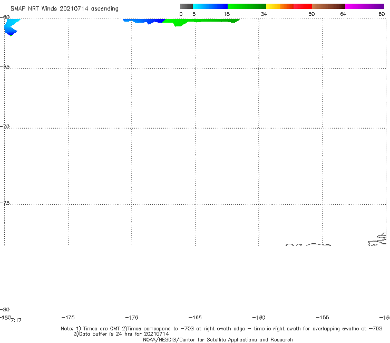The image size is (390, 343).
Task: Click the colorbar label '34'
Action: click(x=264, y=14)
